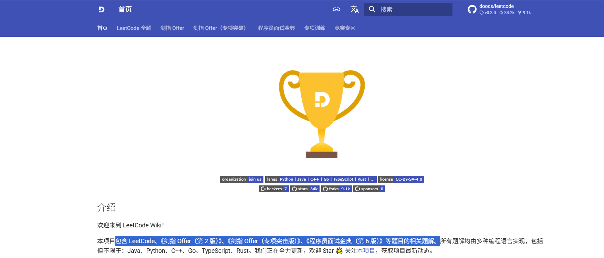Screen dimensions: 604x258
Task: Open the 本项目 hyperlink in intro text
Action: click(366, 251)
